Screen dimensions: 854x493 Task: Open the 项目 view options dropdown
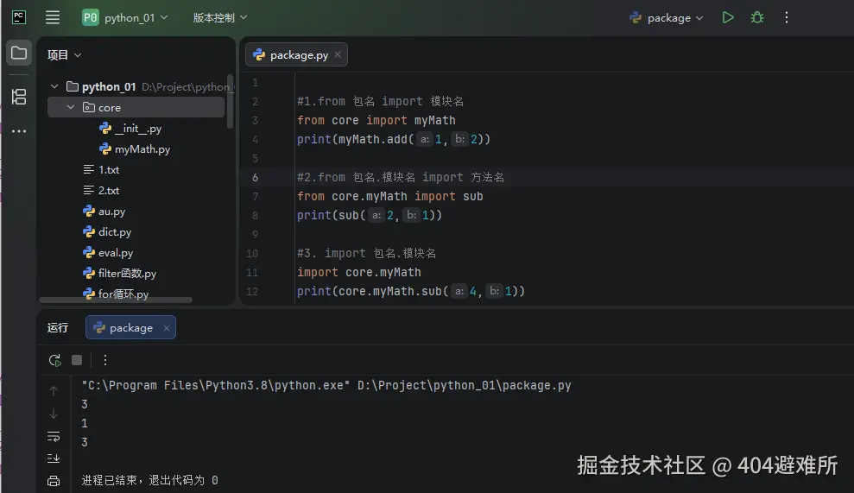point(64,55)
